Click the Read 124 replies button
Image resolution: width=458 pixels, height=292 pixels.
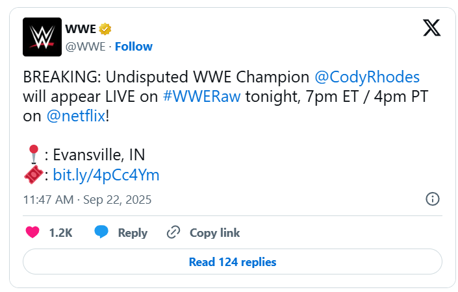point(233,262)
